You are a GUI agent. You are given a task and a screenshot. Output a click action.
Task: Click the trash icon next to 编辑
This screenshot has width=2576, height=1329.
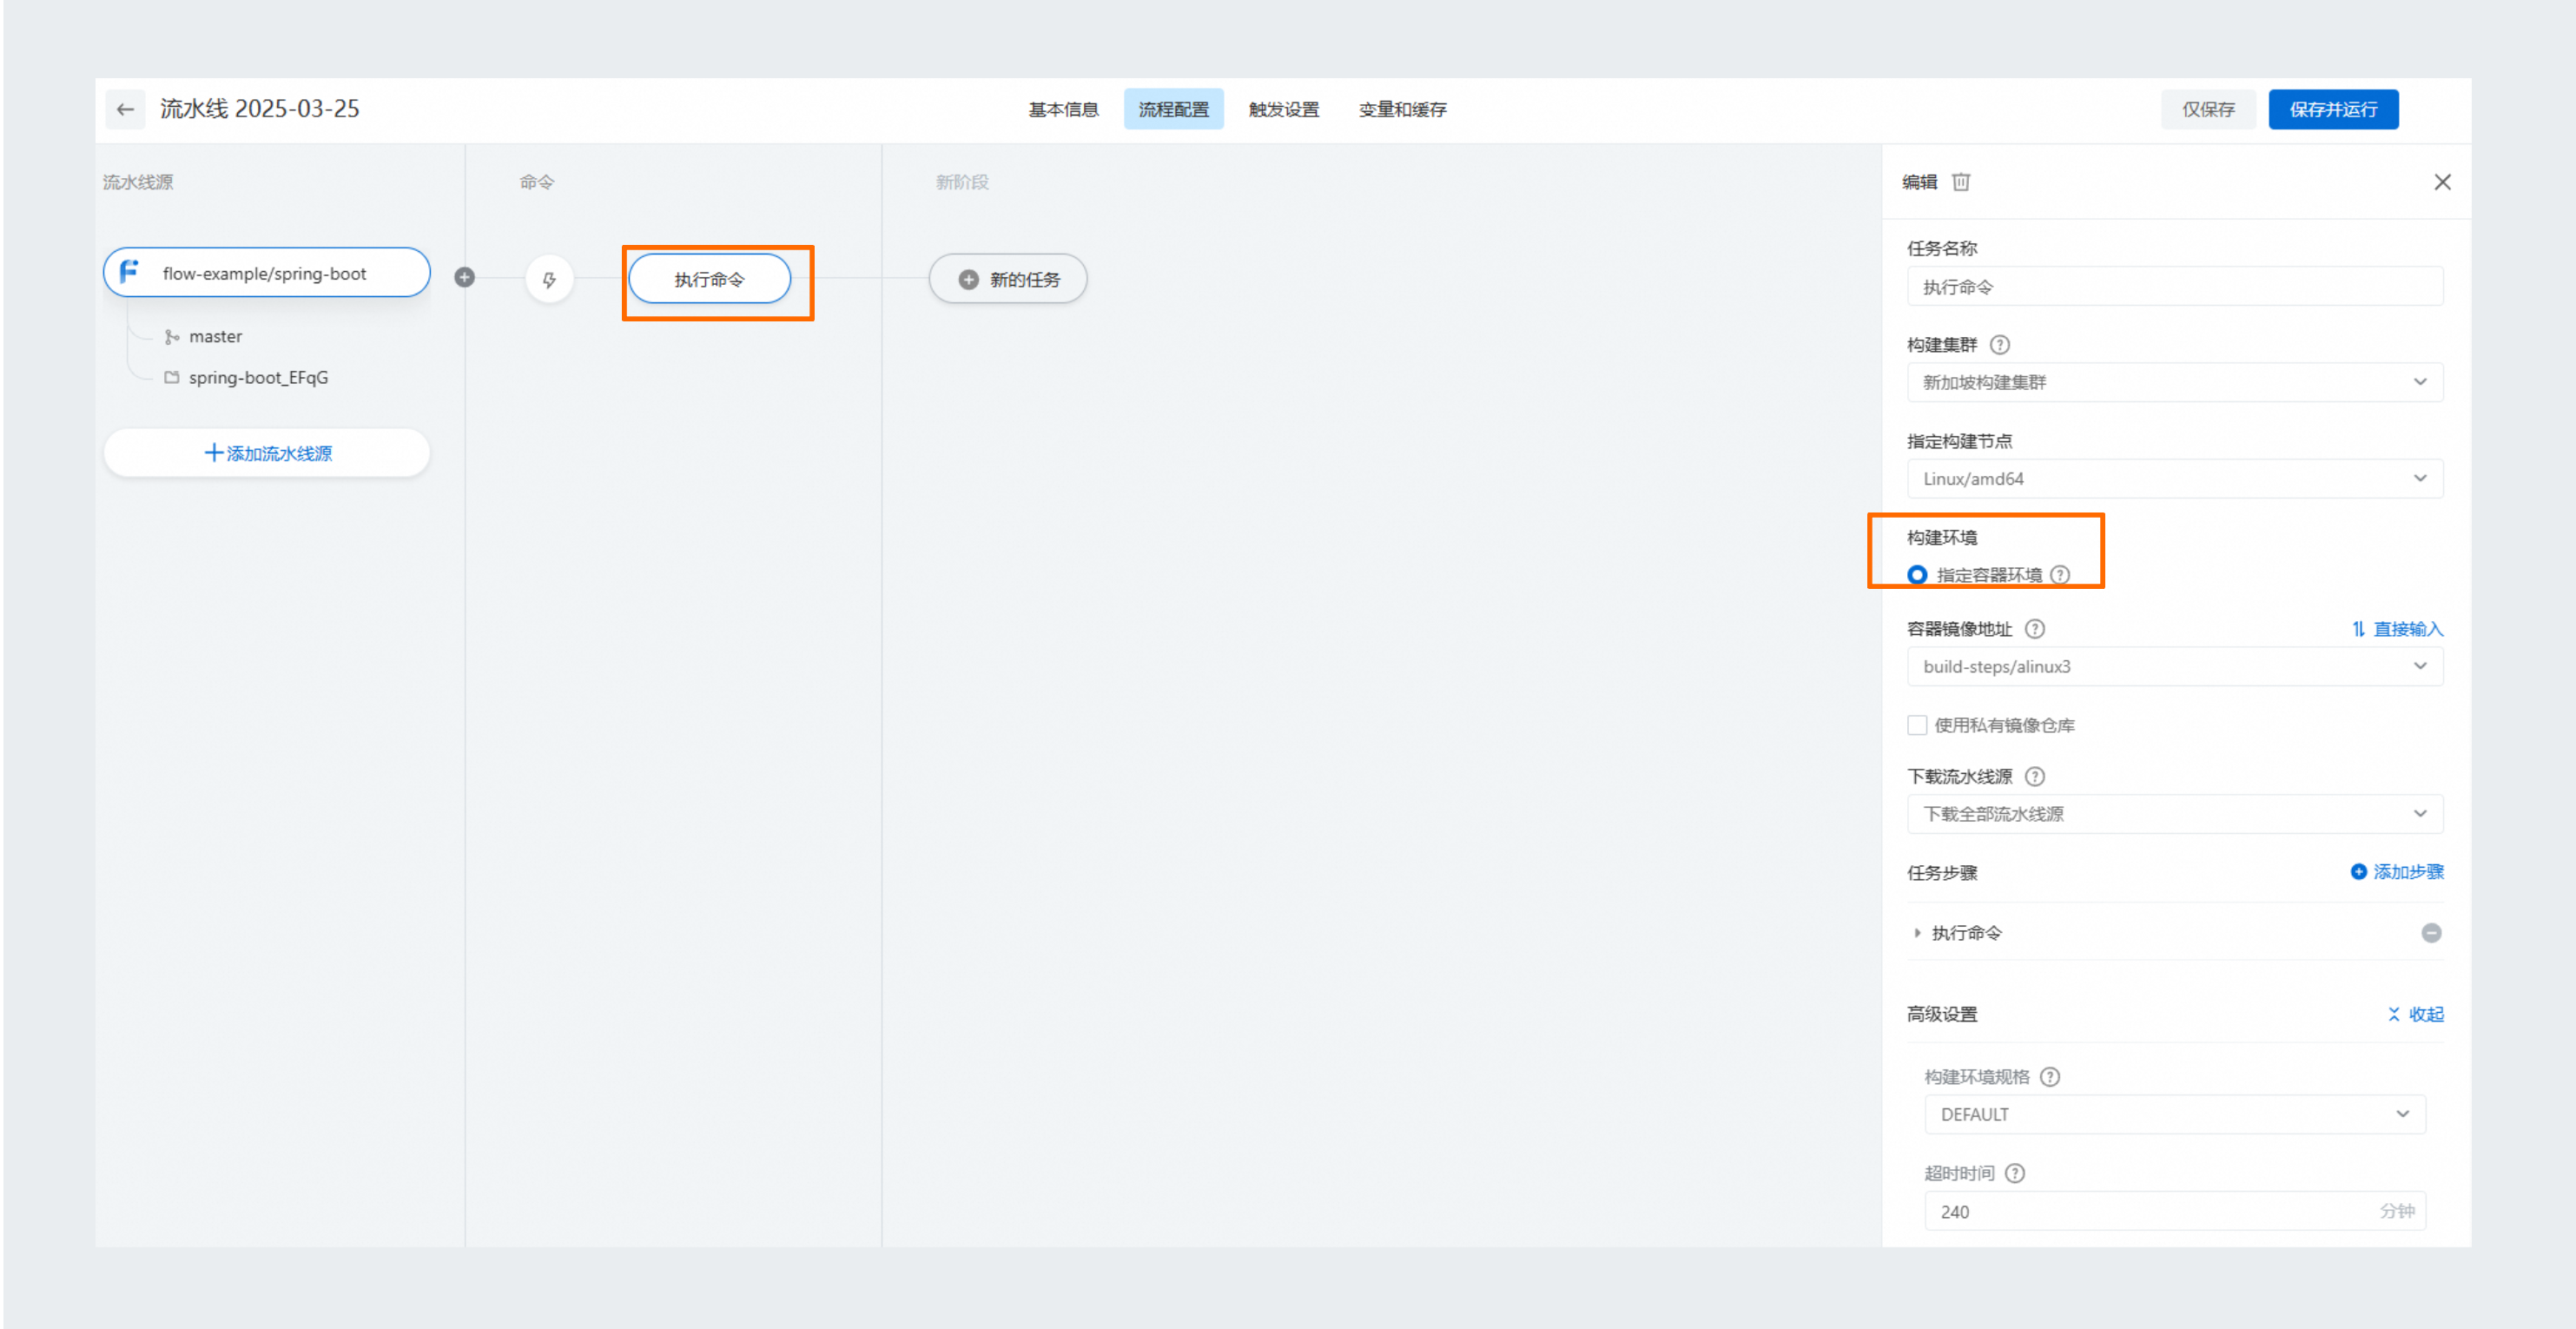[x=1961, y=182]
